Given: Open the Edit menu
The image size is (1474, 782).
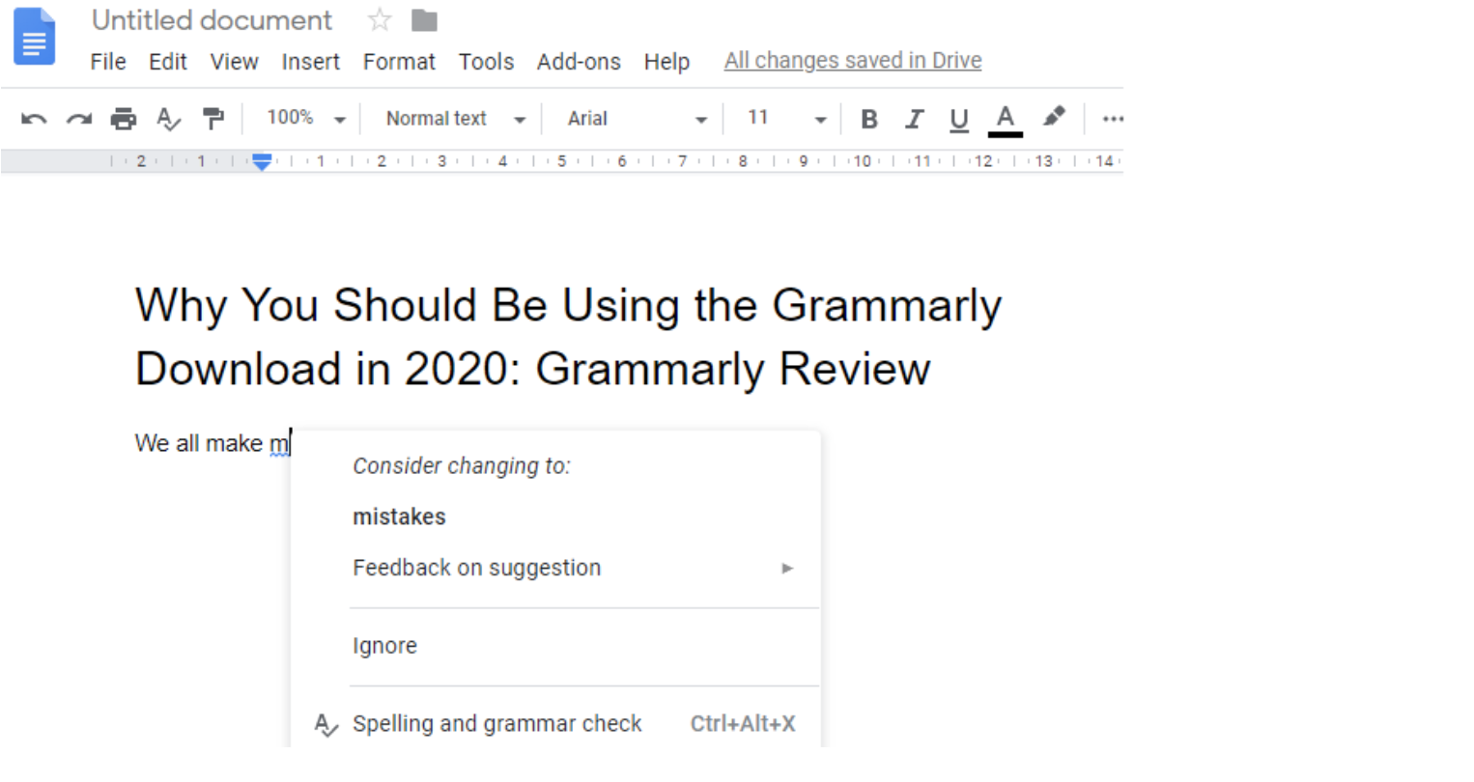Looking at the screenshot, I should (x=167, y=62).
